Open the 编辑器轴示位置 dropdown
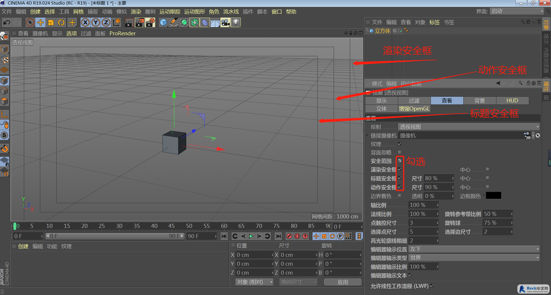551x295 pixels. 474,249
